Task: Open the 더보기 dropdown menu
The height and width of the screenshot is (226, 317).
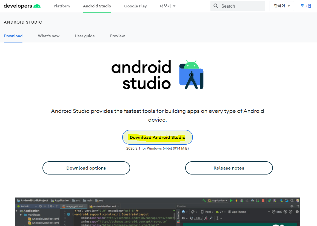Action: pos(168,6)
